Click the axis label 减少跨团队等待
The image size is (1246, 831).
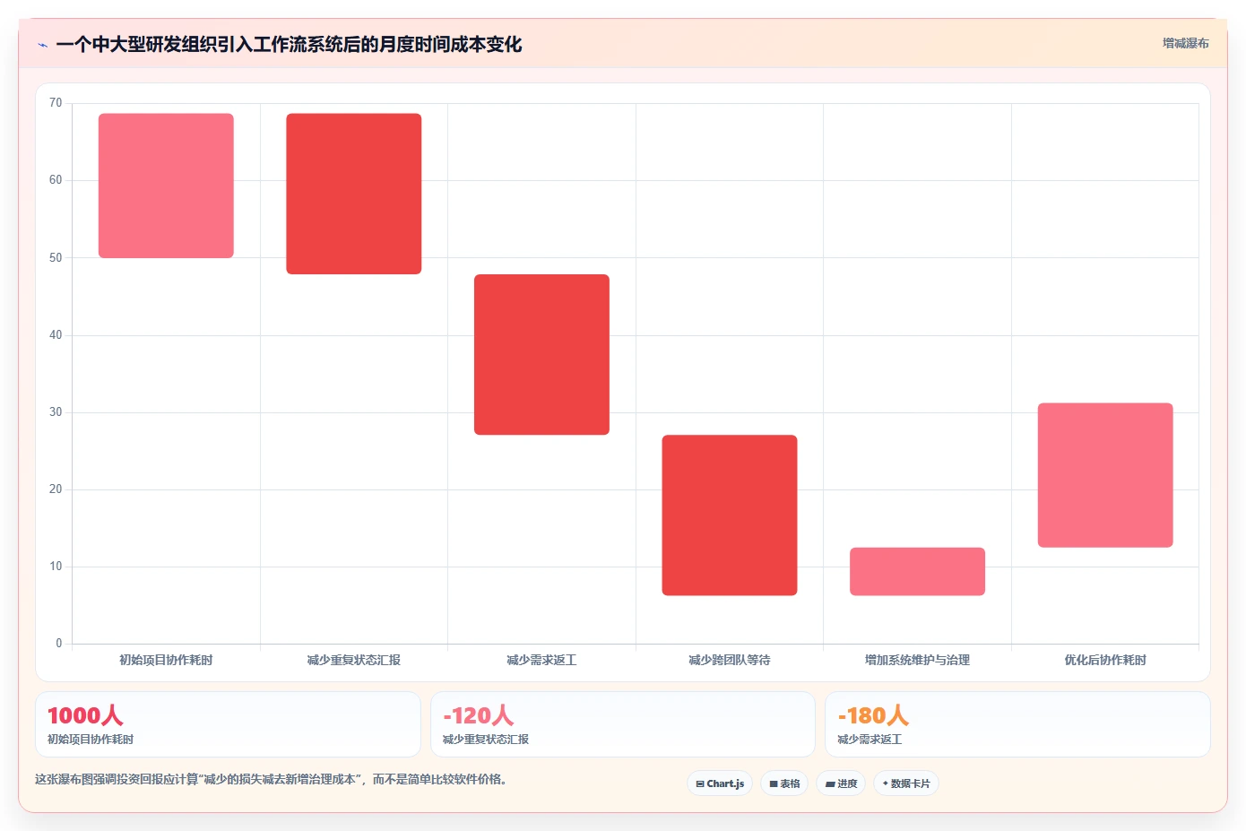pyautogui.click(x=730, y=660)
